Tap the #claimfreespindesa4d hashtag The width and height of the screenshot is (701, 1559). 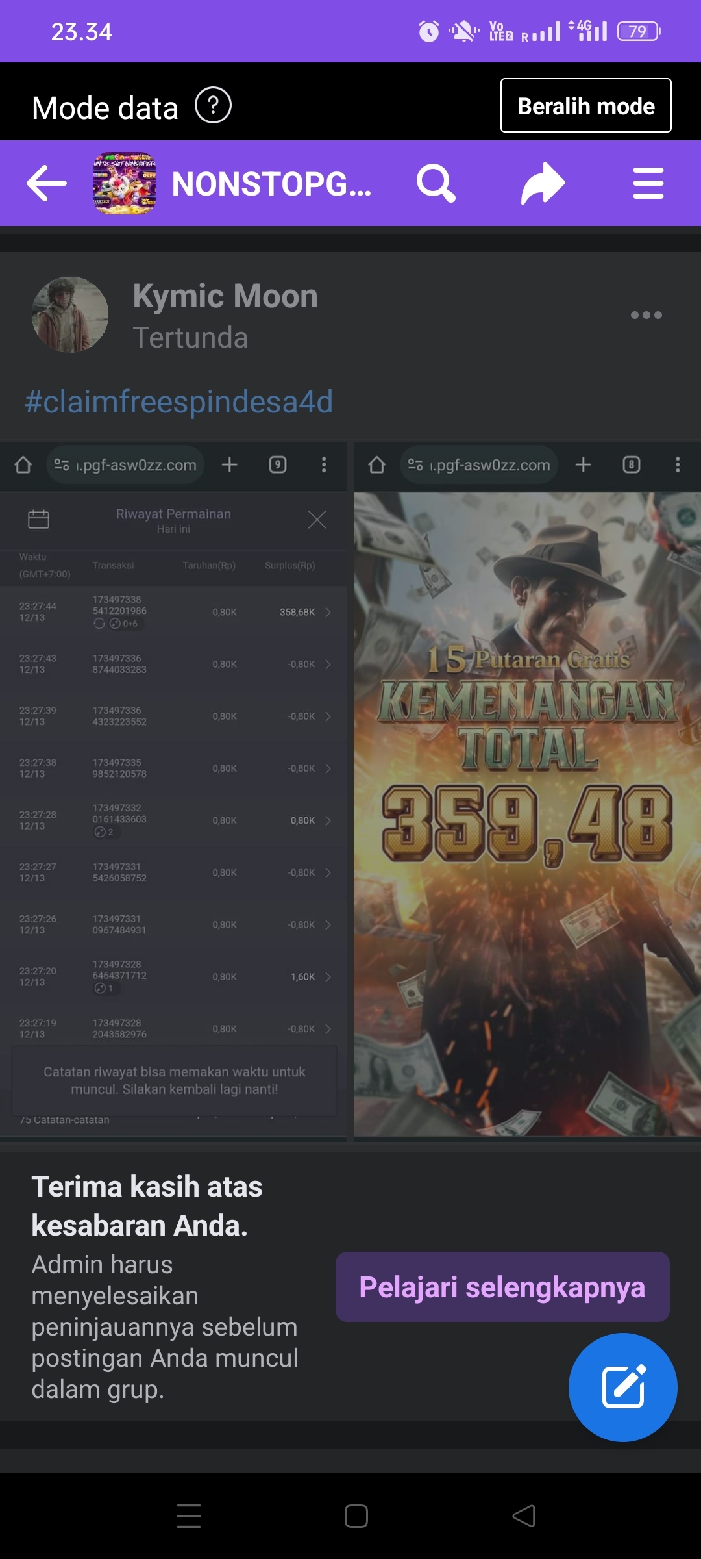click(178, 401)
